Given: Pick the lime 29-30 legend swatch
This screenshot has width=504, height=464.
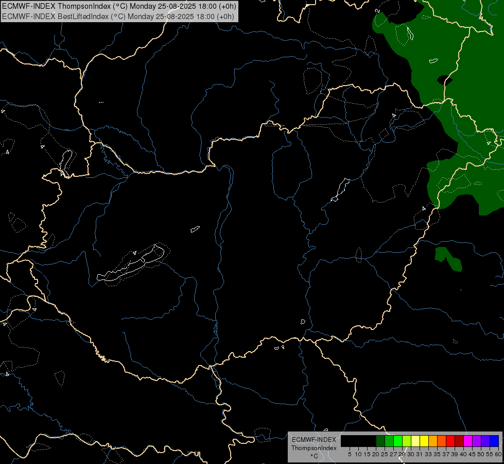Looking at the screenshot, I should 407,441.
